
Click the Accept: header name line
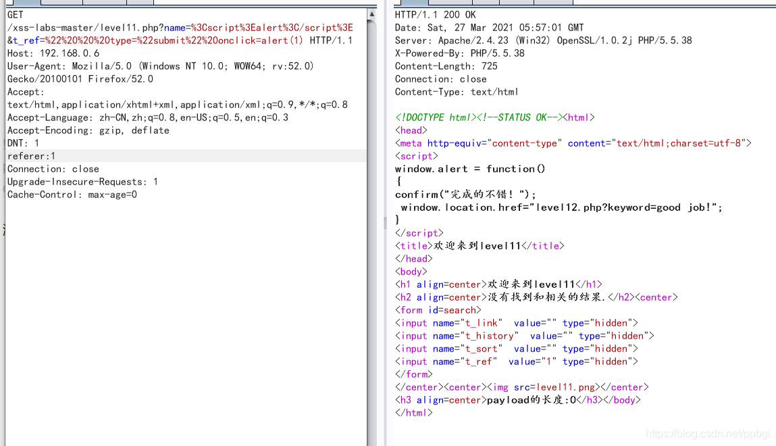point(26,92)
